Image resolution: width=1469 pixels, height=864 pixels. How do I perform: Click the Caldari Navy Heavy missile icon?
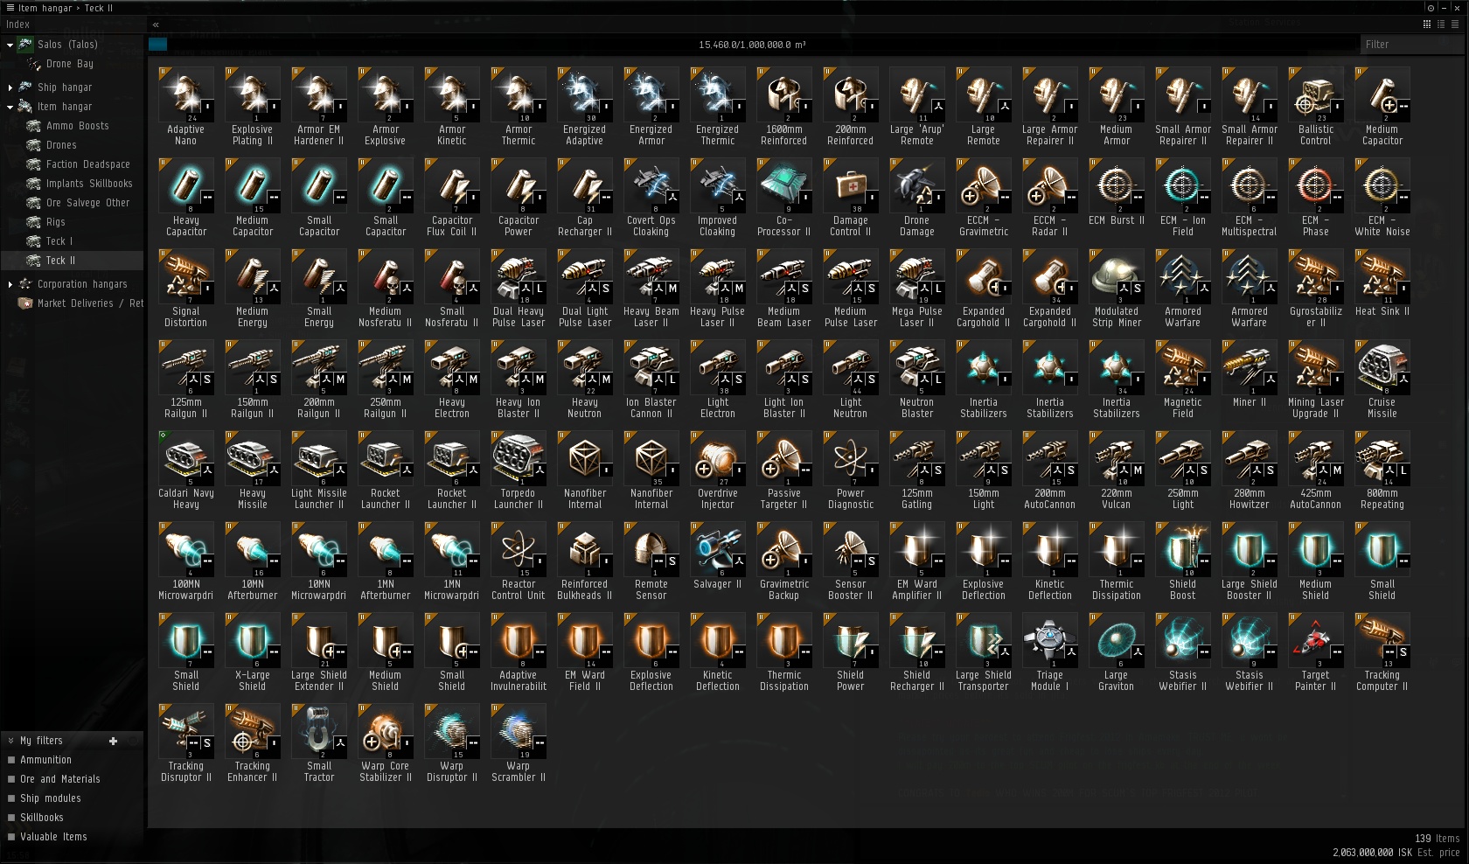186,459
